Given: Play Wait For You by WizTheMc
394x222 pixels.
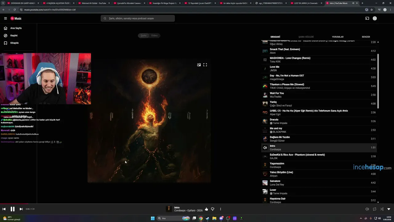Looking at the screenshot, I should point(319,95).
